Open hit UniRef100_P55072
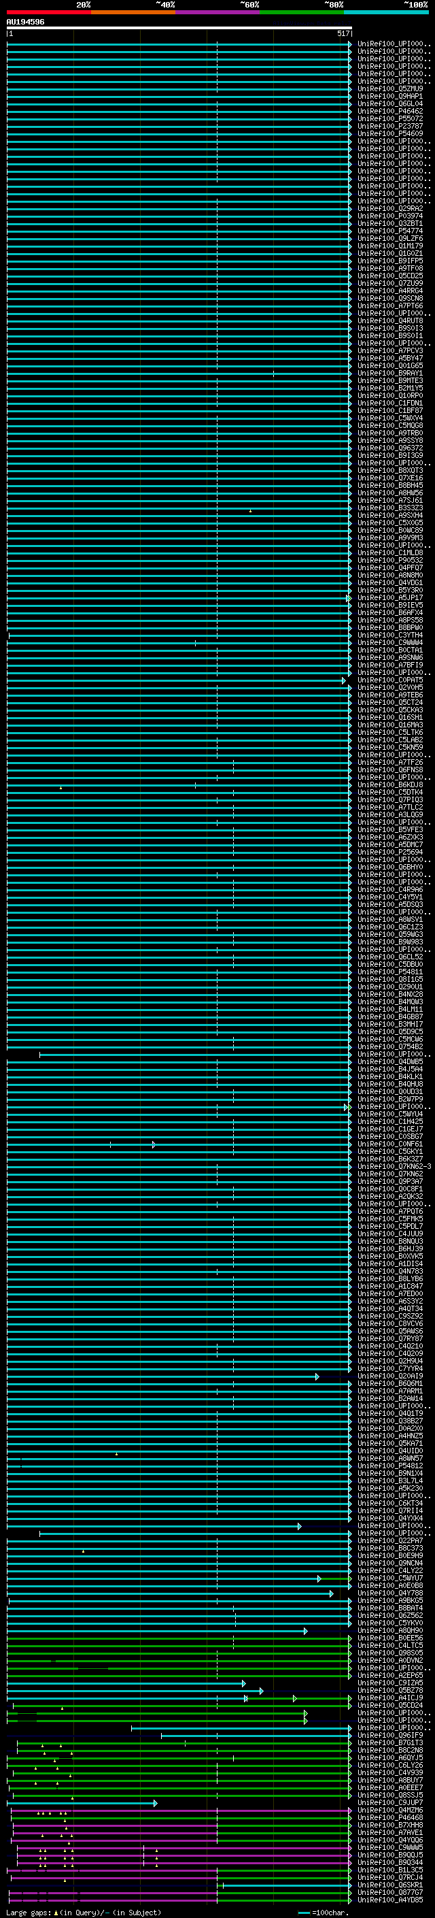Image resolution: width=435 pixels, height=1918 pixels. pyautogui.click(x=390, y=118)
